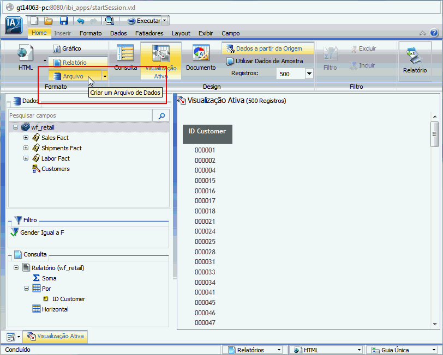Viewport: 443px width, 355px height.
Task: Expand the Sales Fact node
Action: tap(26, 138)
